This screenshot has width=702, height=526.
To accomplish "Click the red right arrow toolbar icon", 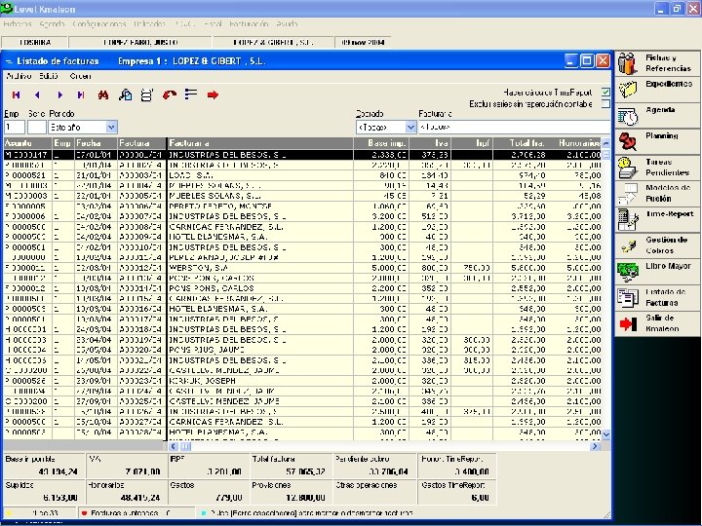I will [x=213, y=94].
